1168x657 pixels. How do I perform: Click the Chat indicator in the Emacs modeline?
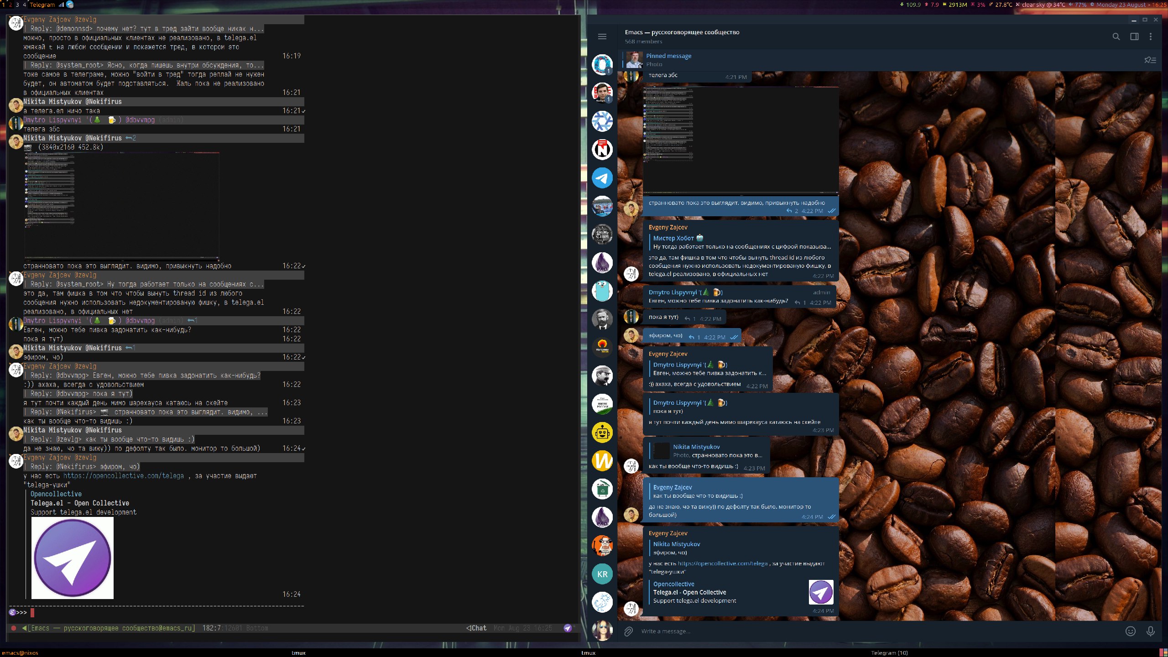click(476, 628)
